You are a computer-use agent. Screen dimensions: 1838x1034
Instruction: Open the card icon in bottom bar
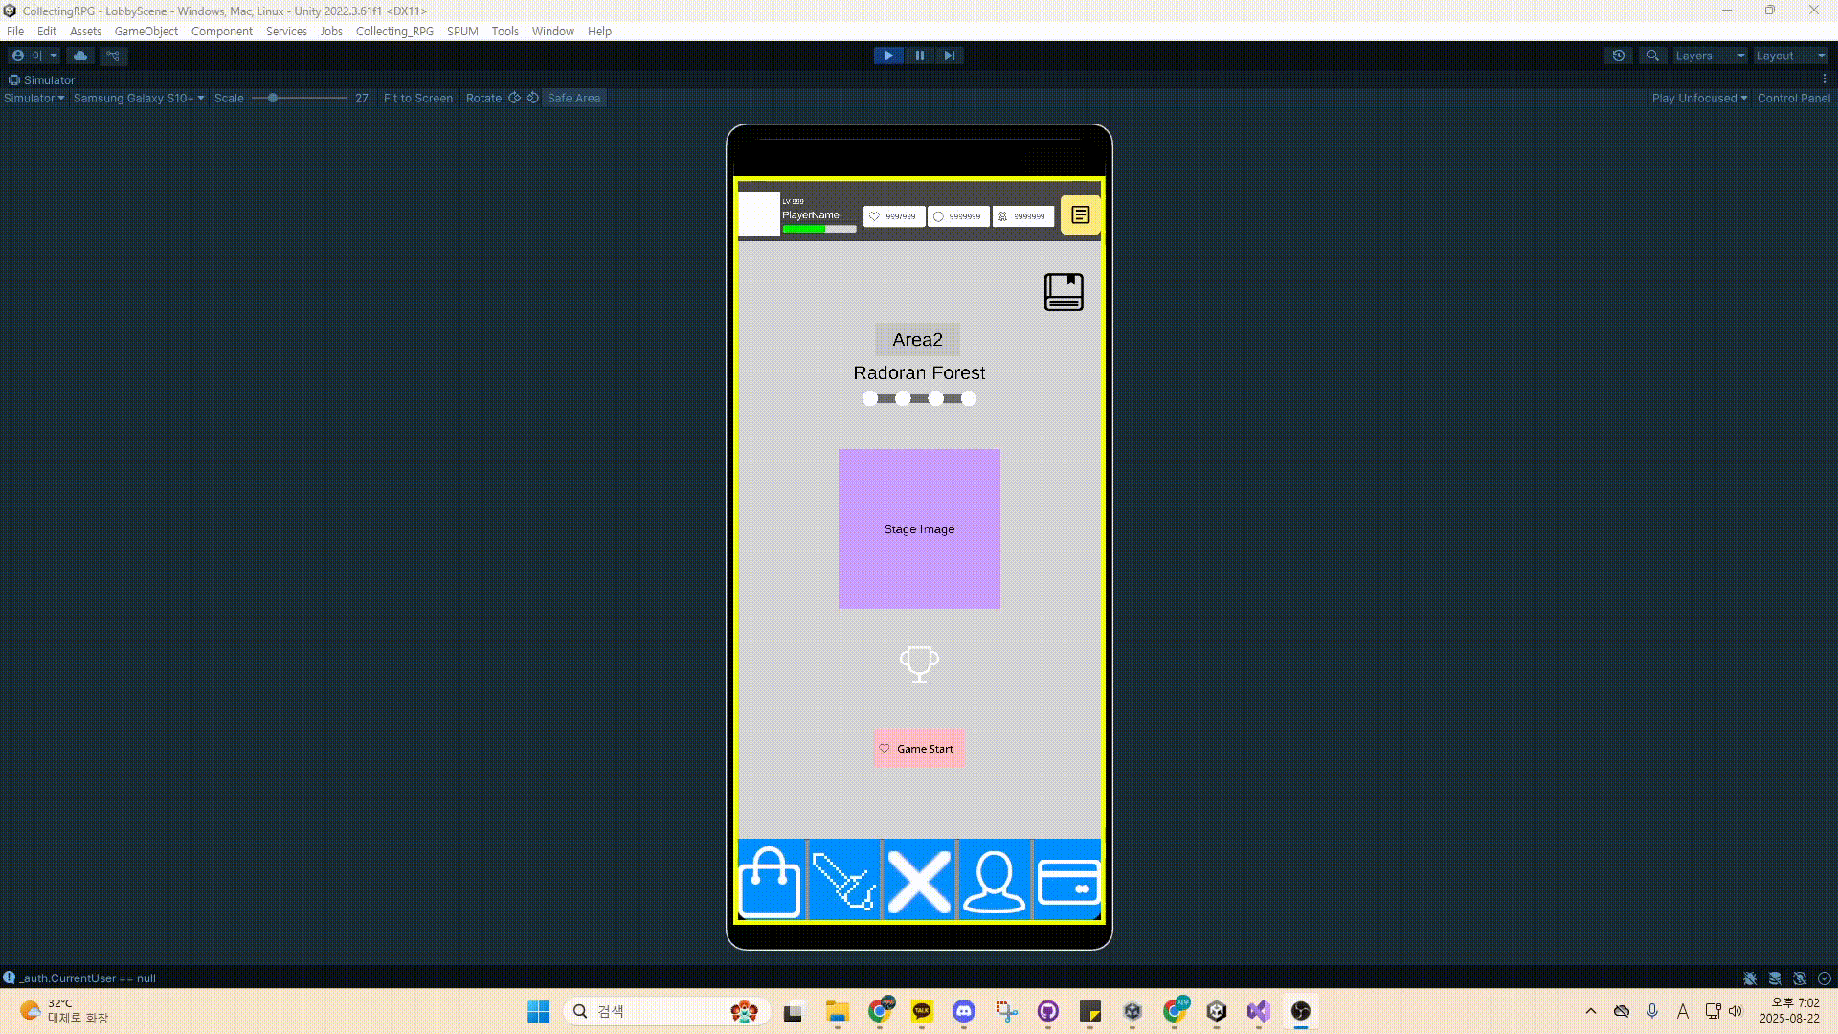pos(1068,882)
